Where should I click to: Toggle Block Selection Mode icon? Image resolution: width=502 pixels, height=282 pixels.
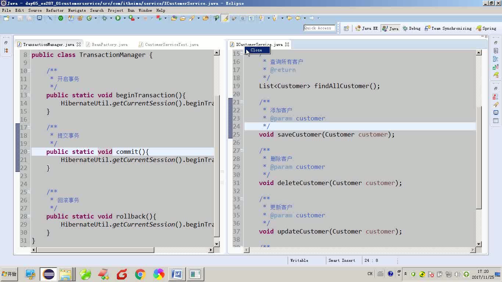243,18
